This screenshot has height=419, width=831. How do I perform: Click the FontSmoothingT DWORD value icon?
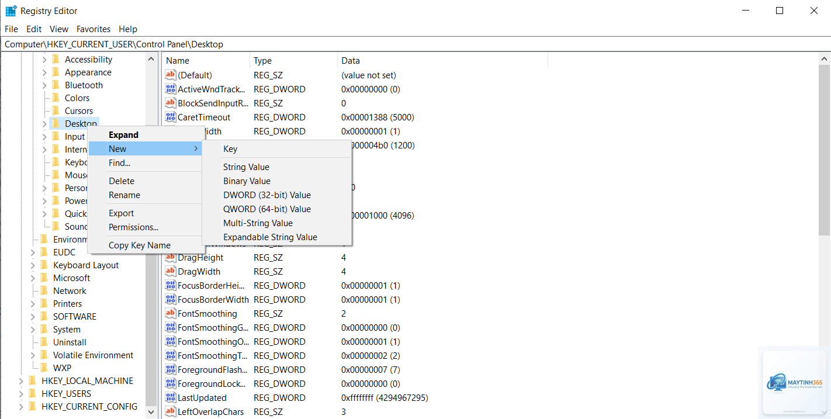tap(171, 355)
